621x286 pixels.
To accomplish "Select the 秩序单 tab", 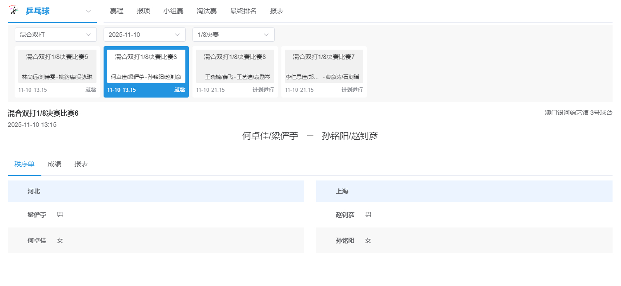I will tap(24, 164).
